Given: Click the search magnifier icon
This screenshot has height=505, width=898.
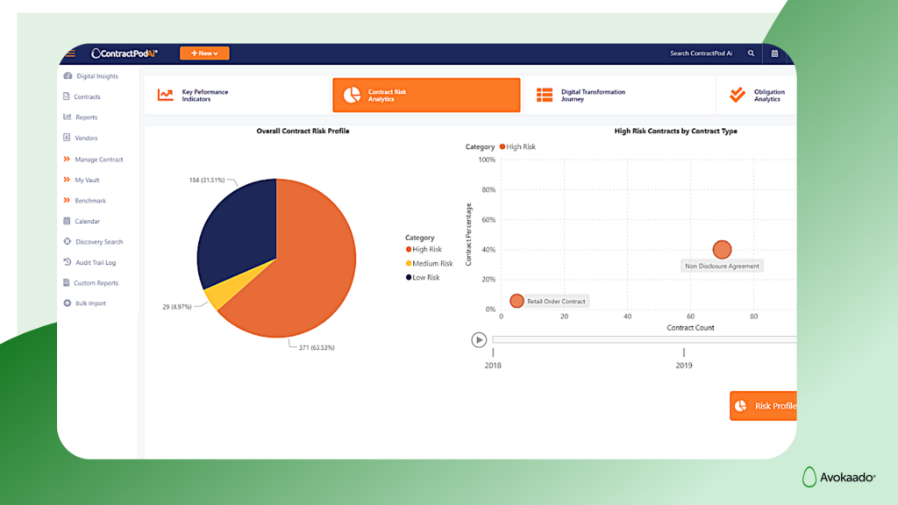Looking at the screenshot, I should tap(752, 53).
